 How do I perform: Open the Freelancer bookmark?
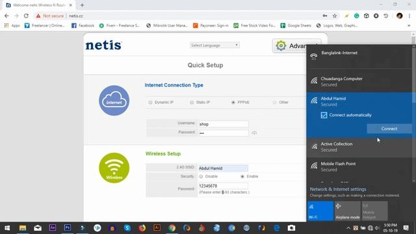45,25
